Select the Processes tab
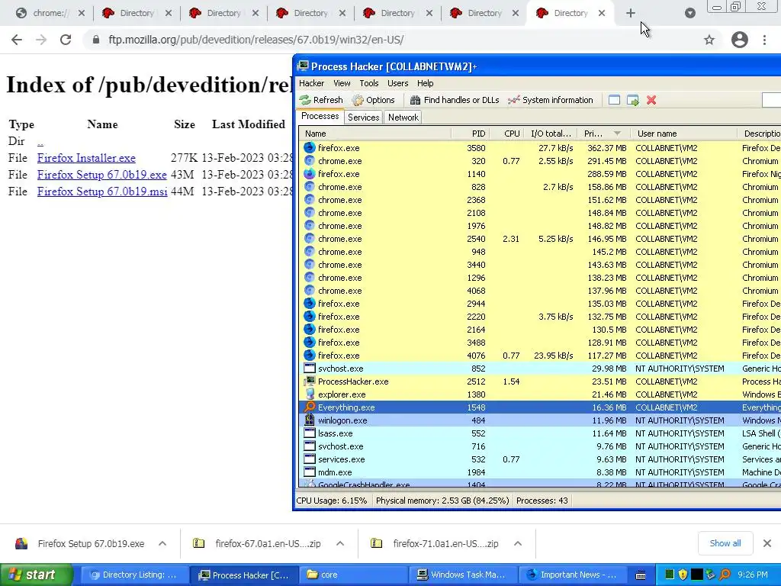The height and width of the screenshot is (586, 781). [320, 116]
